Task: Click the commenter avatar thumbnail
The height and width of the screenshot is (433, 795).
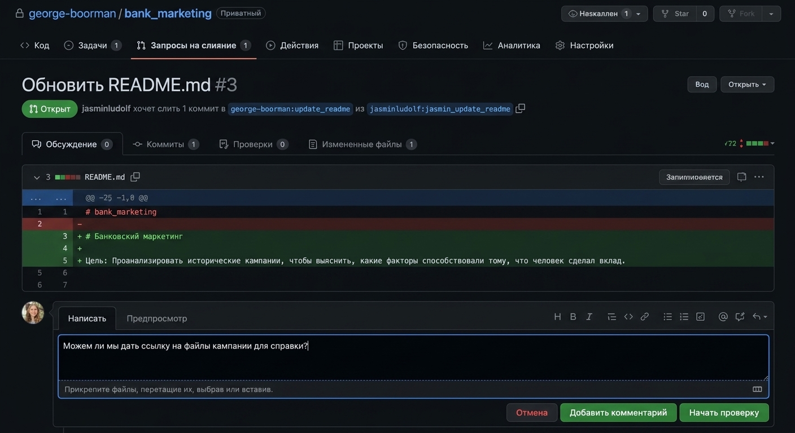Action: pyautogui.click(x=33, y=312)
